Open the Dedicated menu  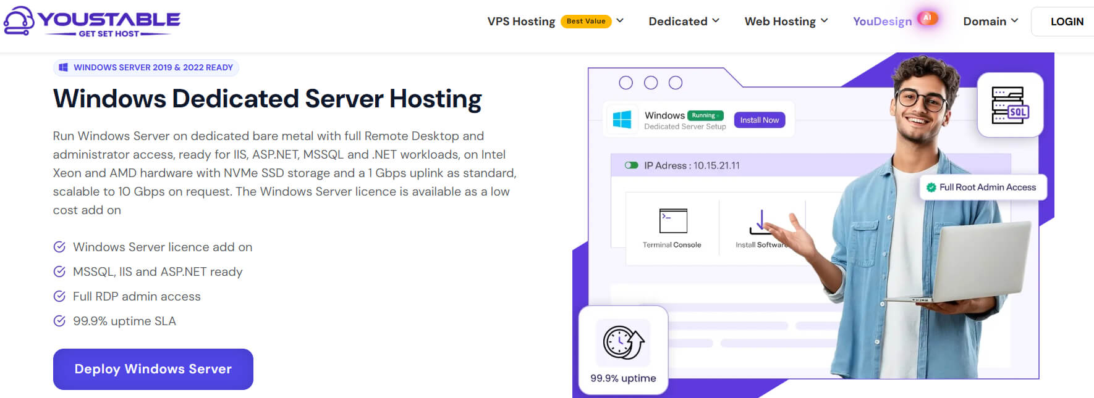677,22
